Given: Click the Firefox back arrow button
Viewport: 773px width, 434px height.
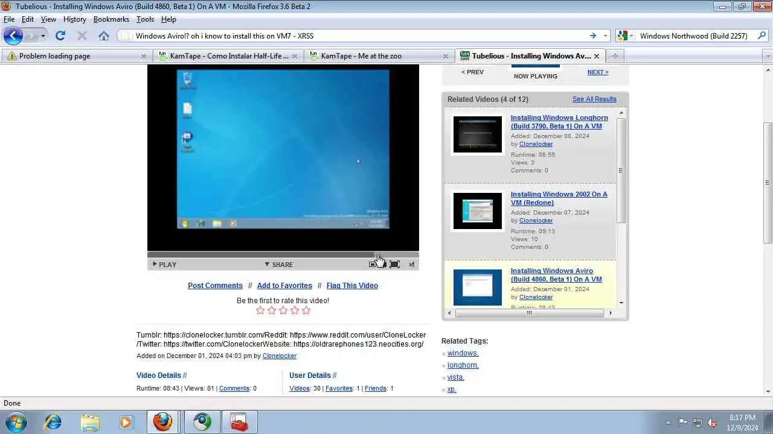Looking at the screenshot, I should [13, 36].
